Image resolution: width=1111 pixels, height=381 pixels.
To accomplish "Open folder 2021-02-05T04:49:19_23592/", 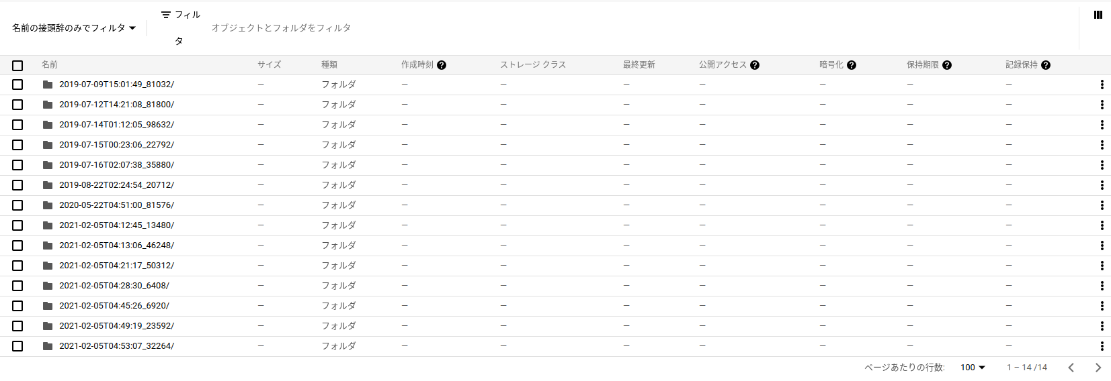I will (x=116, y=326).
